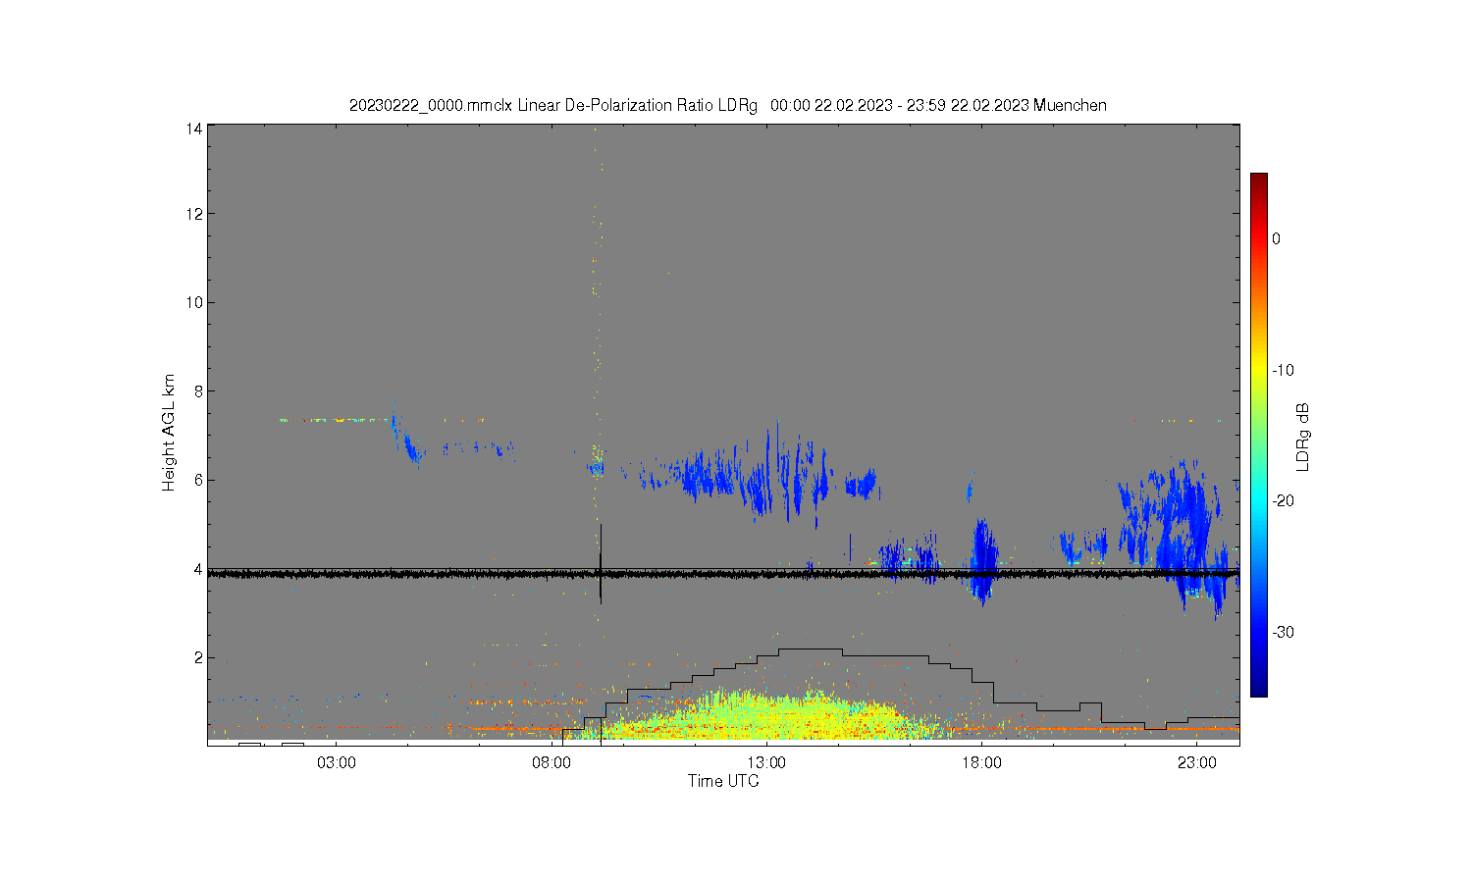Click the 8 km height tick label
The height and width of the screenshot is (883, 1472).
pos(198,391)
